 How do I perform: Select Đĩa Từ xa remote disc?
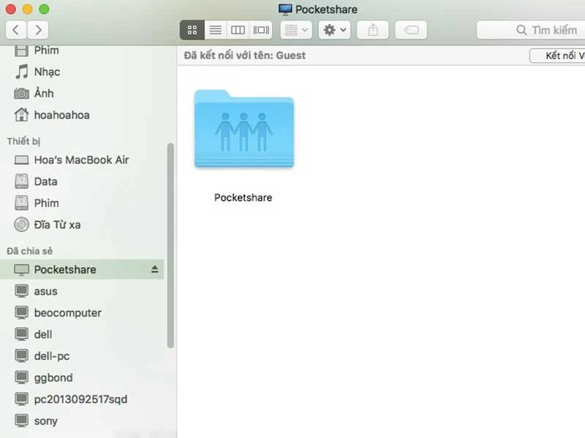57,224
